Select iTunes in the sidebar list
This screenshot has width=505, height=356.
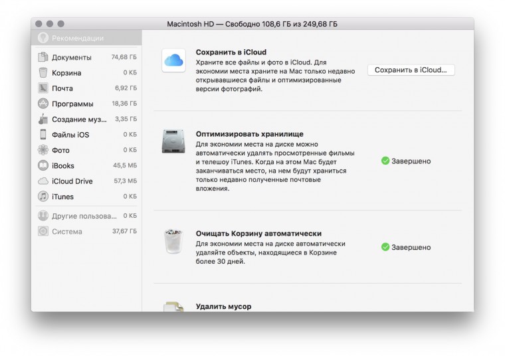coord(86,197)
